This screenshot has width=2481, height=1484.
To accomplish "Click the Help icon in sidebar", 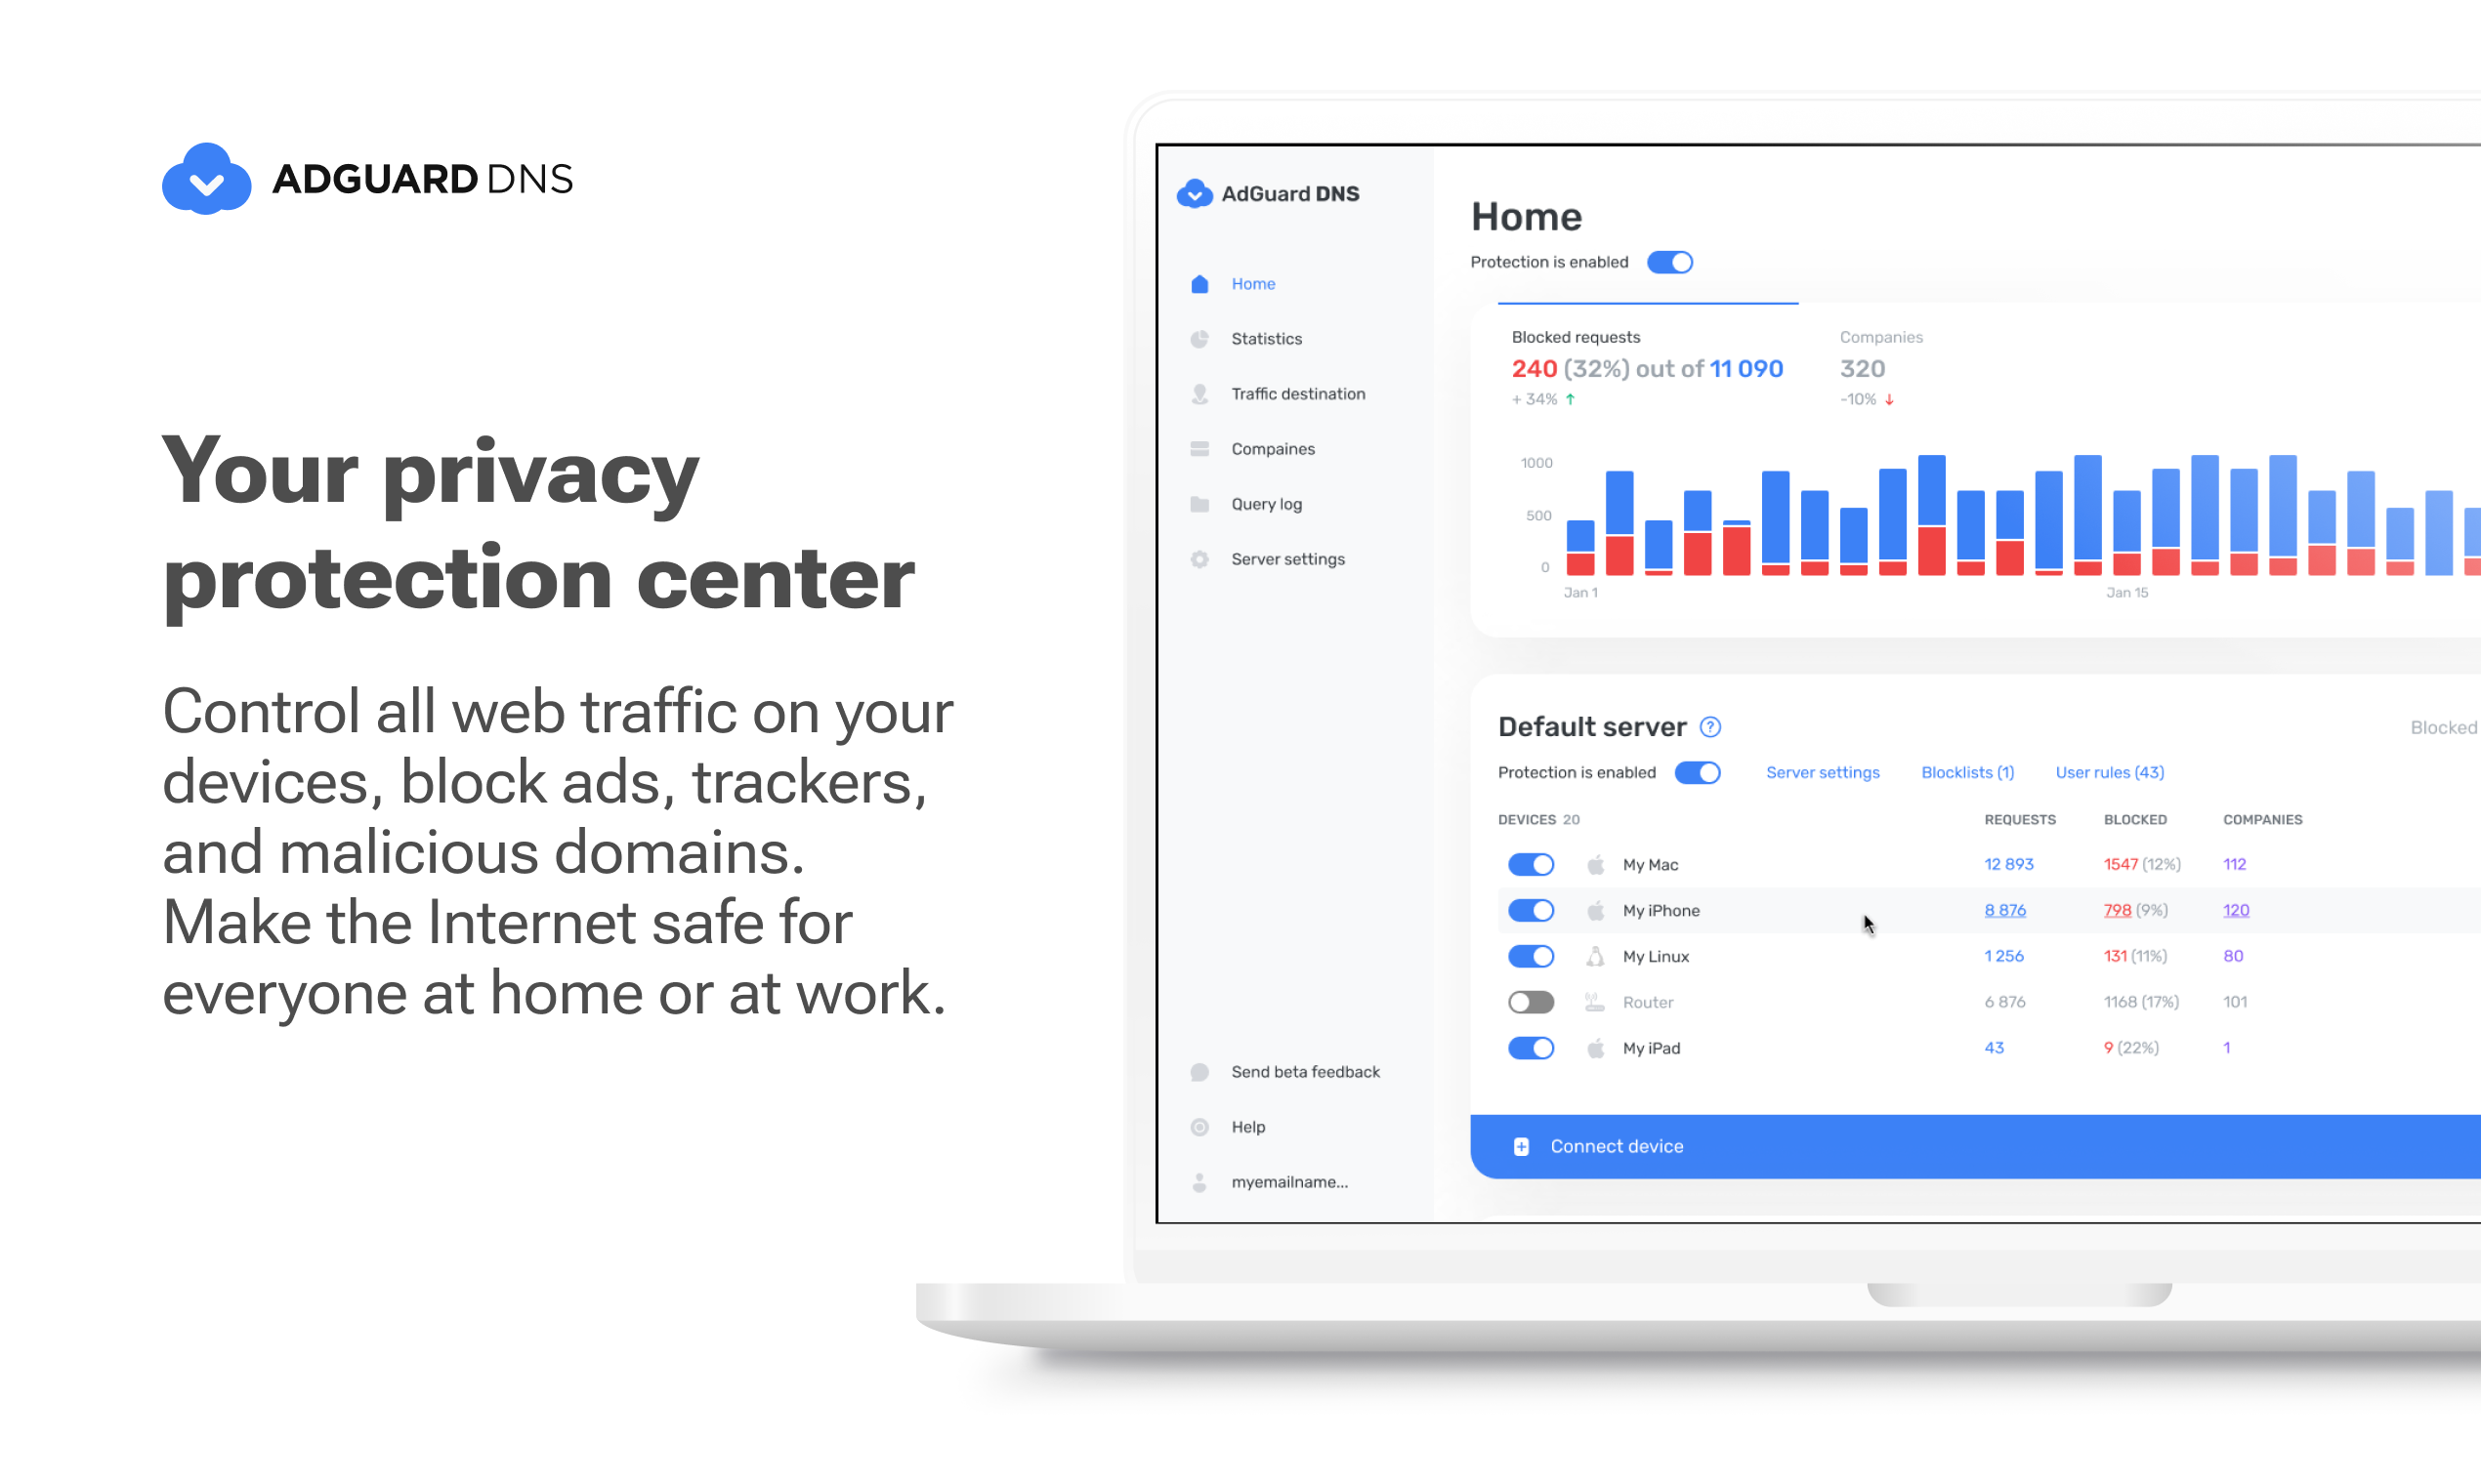I will coord(1199,1126).
